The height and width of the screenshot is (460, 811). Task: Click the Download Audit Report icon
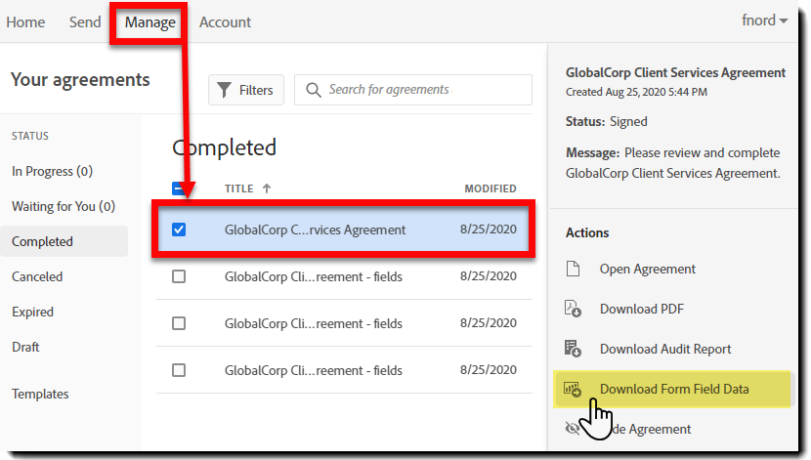574,349
